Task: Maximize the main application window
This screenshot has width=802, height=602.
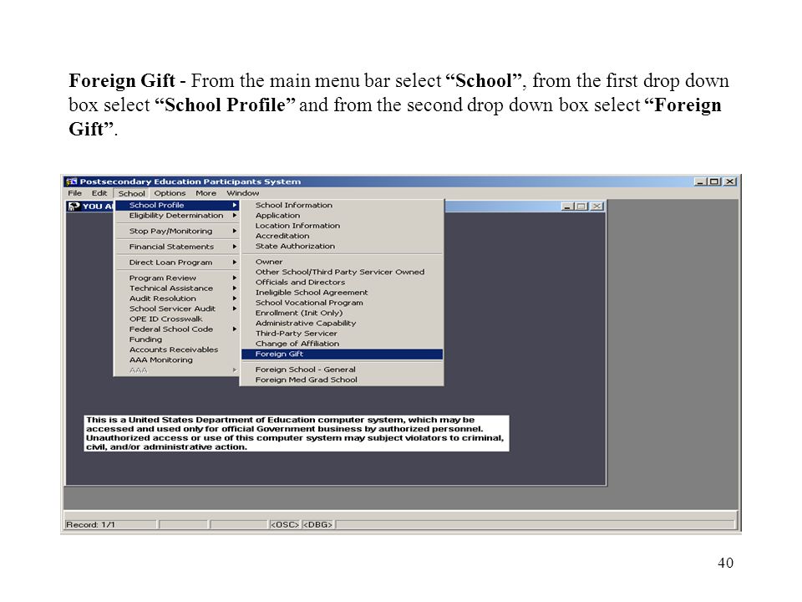Action: tap(714, 181)
